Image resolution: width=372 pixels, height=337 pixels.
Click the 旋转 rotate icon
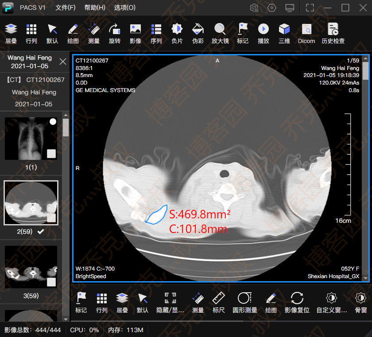point(114,34)
